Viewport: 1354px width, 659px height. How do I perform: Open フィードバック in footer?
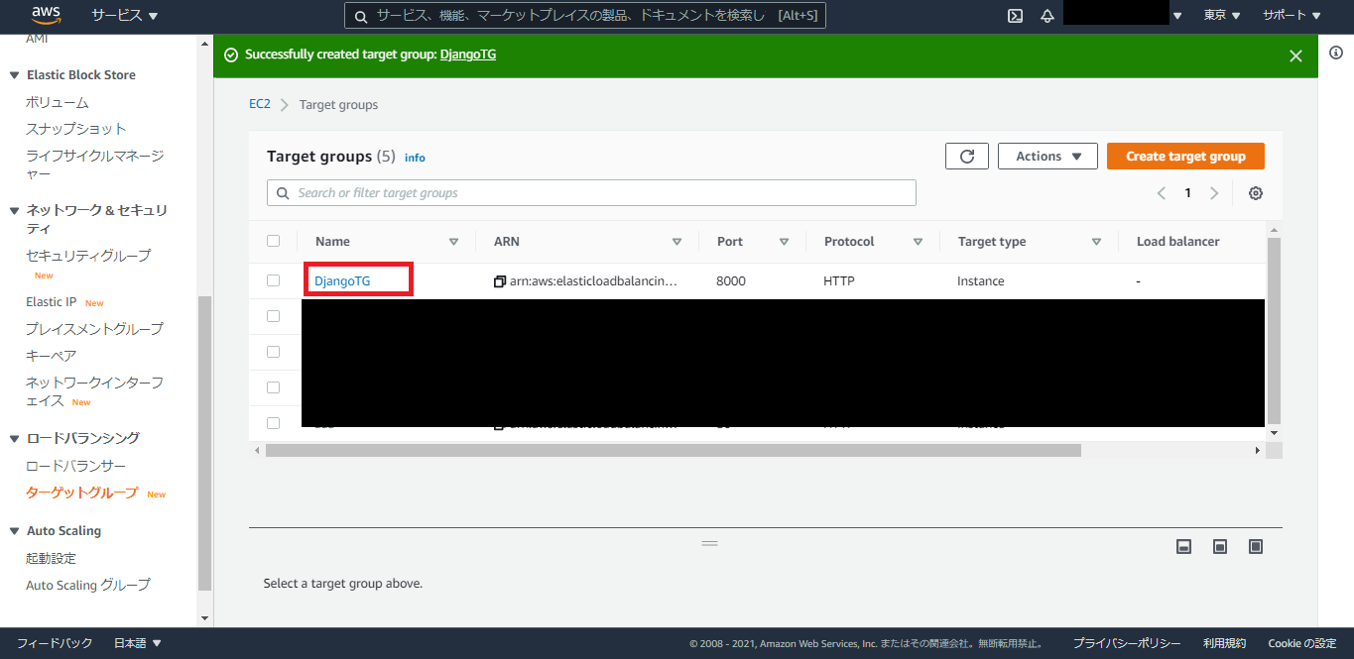tap(55, 643)
